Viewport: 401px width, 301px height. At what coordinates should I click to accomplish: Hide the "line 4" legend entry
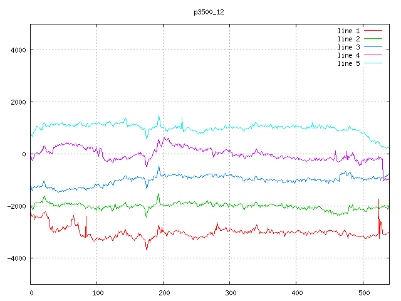348,55
